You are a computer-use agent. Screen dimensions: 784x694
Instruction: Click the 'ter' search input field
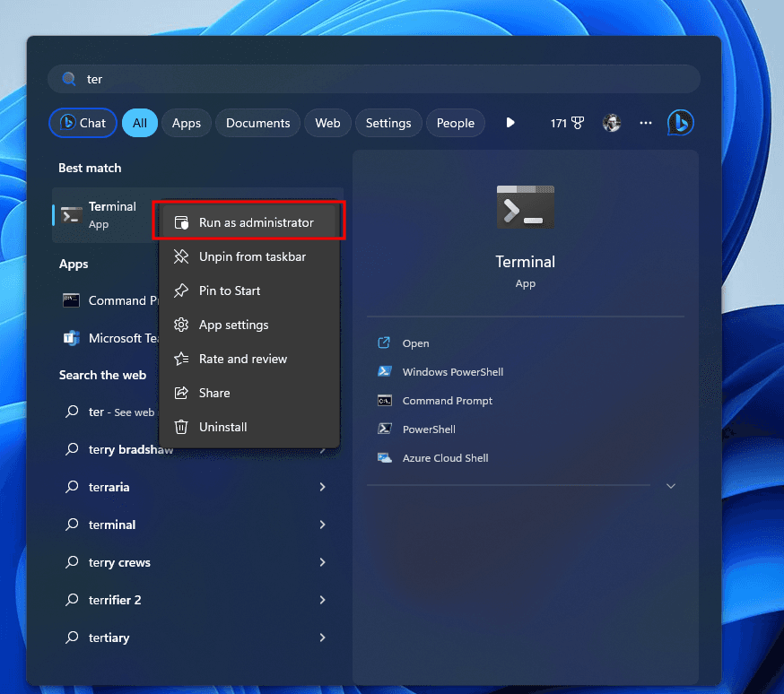[373, 79]
